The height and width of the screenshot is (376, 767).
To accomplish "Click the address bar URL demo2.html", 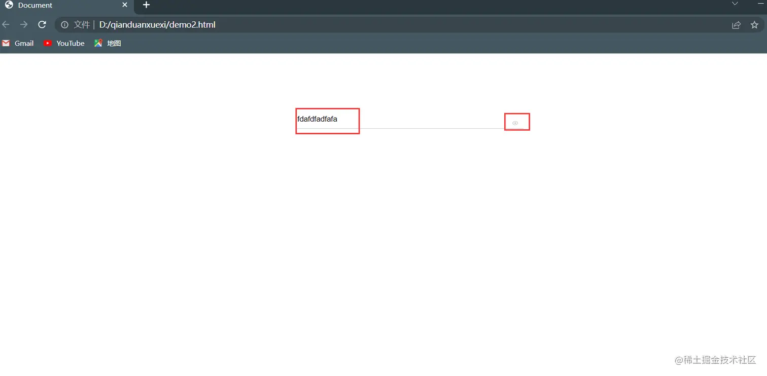I will click(157, 25).
